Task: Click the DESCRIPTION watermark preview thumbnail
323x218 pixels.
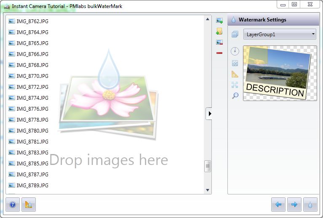Action: [x=280, y=73]
